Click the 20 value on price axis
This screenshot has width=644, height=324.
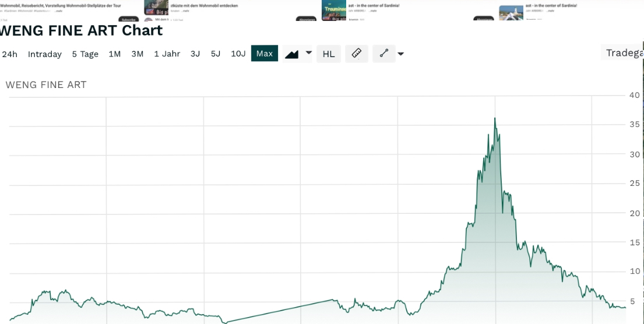635,213
